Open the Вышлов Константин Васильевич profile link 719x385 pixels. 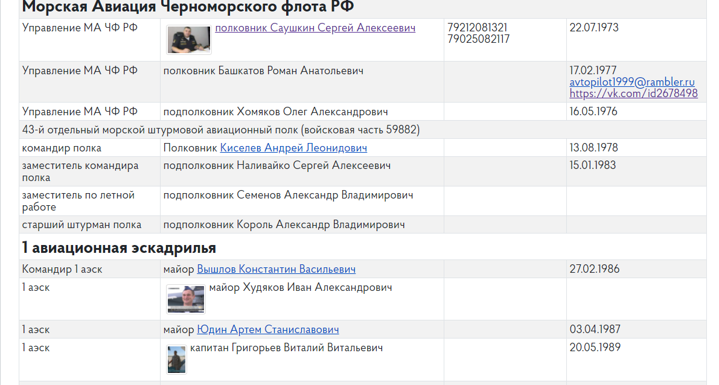276,269
